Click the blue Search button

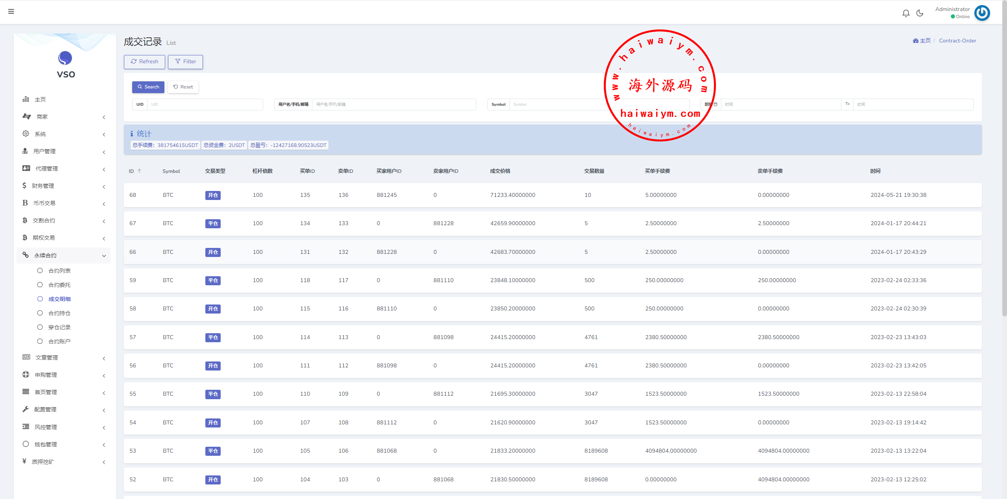pyautogui.click(x=148, y=87)
